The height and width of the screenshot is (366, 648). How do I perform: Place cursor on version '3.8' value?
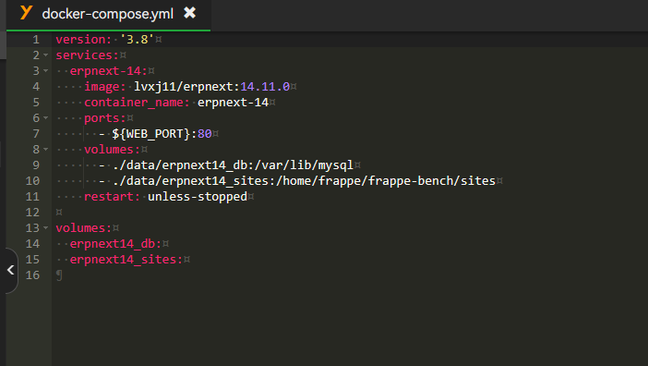coord(138,40)
